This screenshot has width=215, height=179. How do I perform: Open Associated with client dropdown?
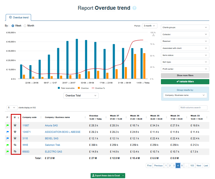tap(185, 48)
